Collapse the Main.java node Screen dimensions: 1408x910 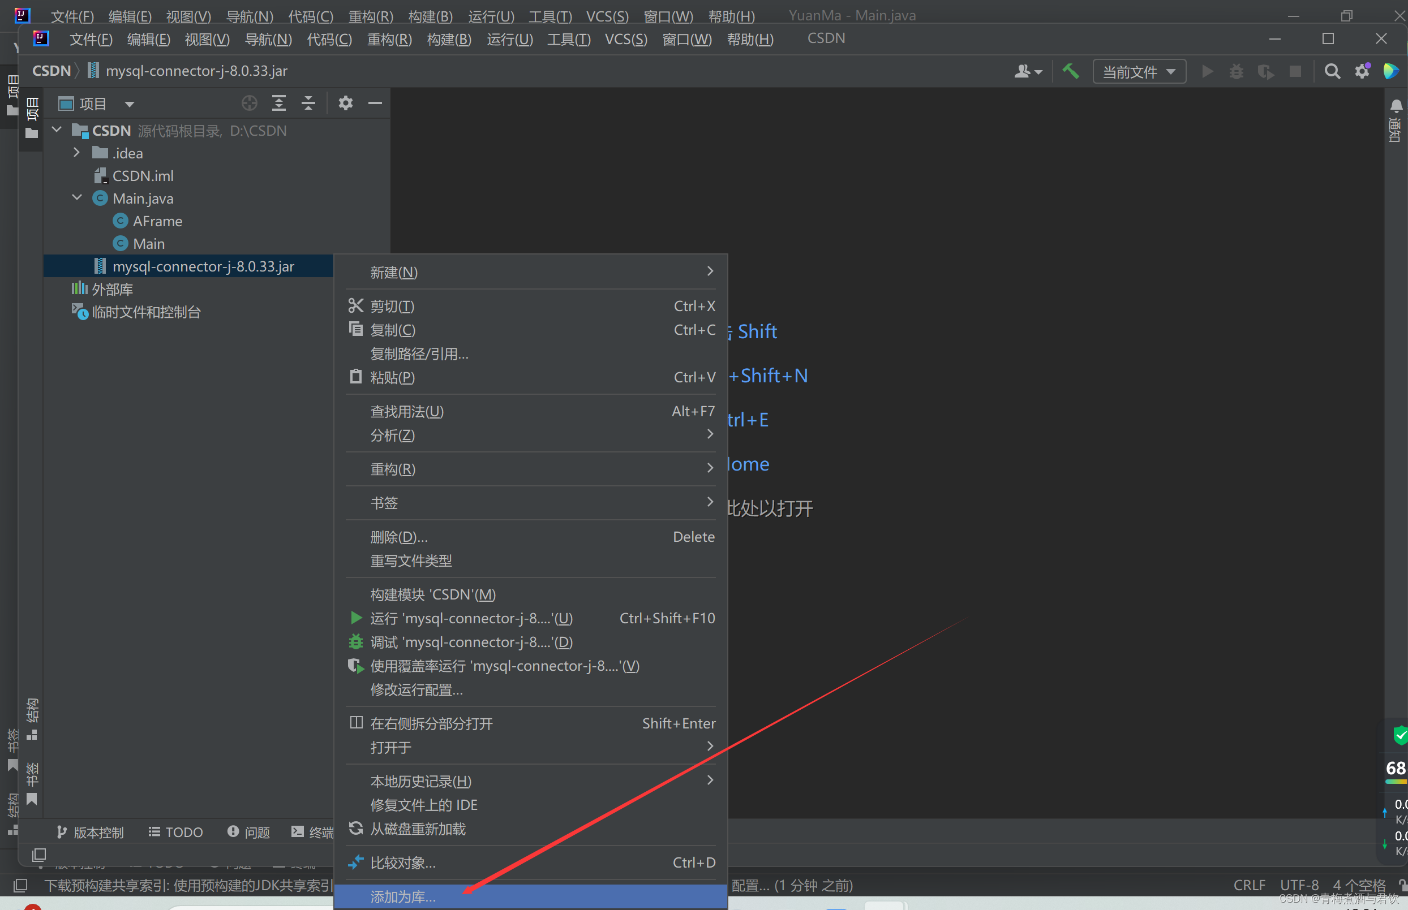[x=76, y=197]
